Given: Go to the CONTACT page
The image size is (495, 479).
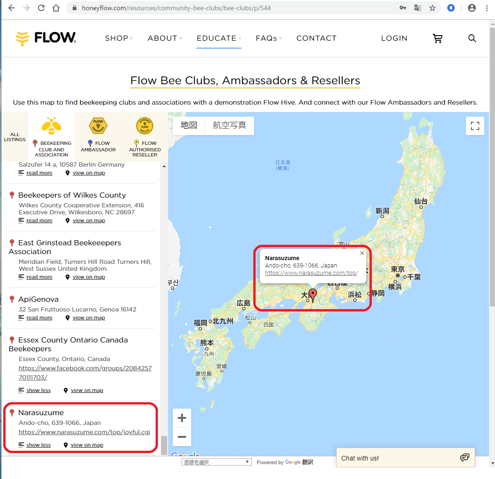Looking at the screenshot, I should (316, 38).
